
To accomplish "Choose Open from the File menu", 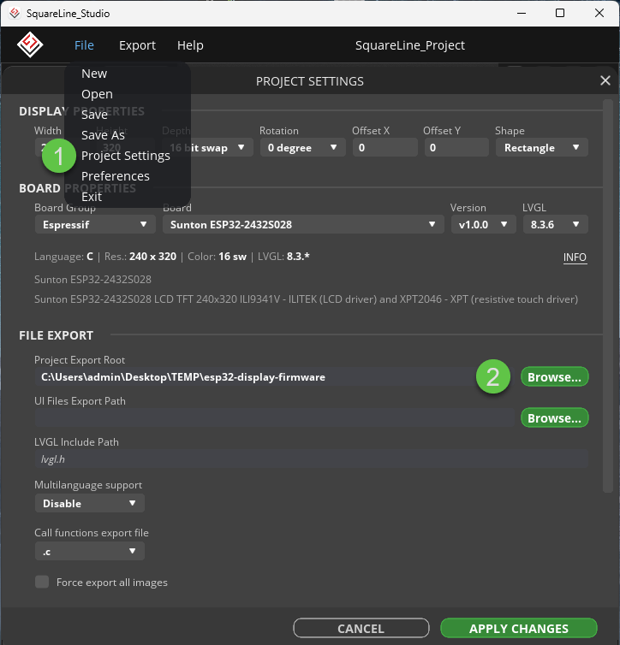I will pos(97,94).
